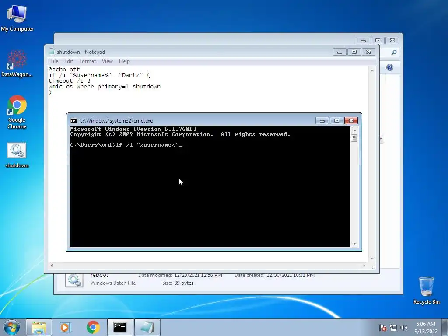Select the DataWagon desktop shortcut
448x336 pixels.
click(x=17, y=64)
